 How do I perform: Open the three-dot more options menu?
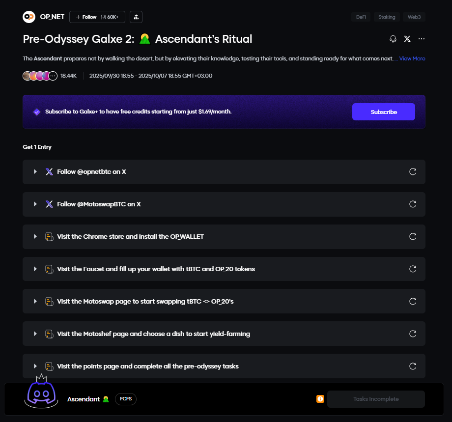point(422,39)
